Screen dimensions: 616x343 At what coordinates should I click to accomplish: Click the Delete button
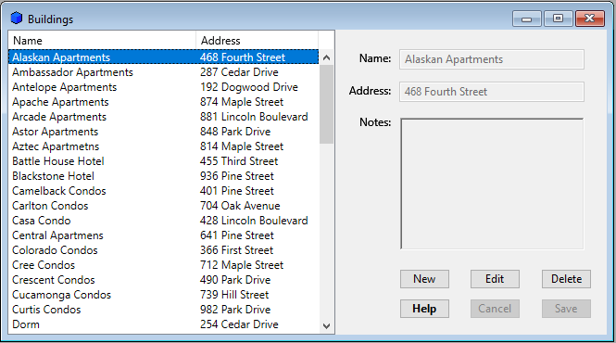pyautogui.click(x=566, y=279)
